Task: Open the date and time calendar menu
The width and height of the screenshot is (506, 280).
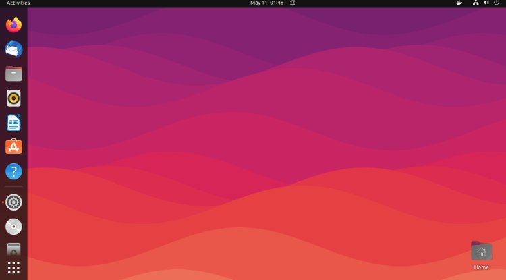Action: coord(266,3)
